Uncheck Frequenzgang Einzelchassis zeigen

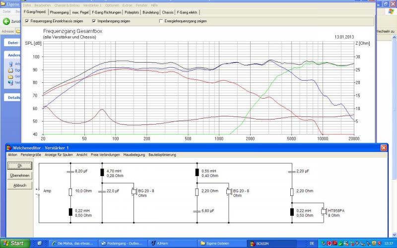pos(27,21)
